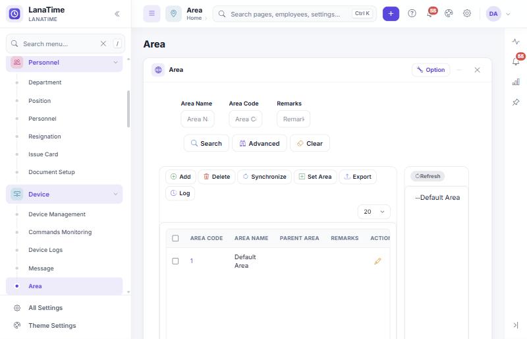Minimize the Area panel with dash icon
Image resolution: width=527 pixels, height=339 pixels.
[459, 70]
